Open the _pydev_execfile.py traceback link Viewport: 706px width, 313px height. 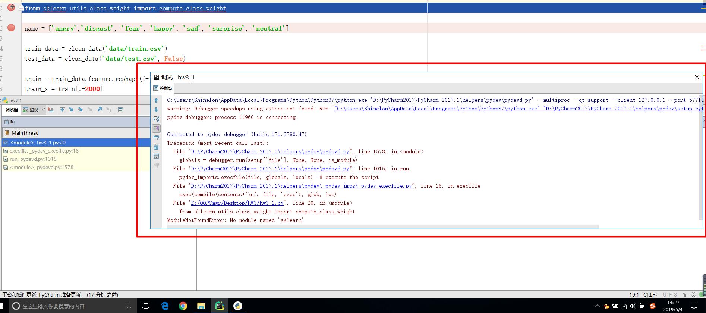[x=301, y=186]
